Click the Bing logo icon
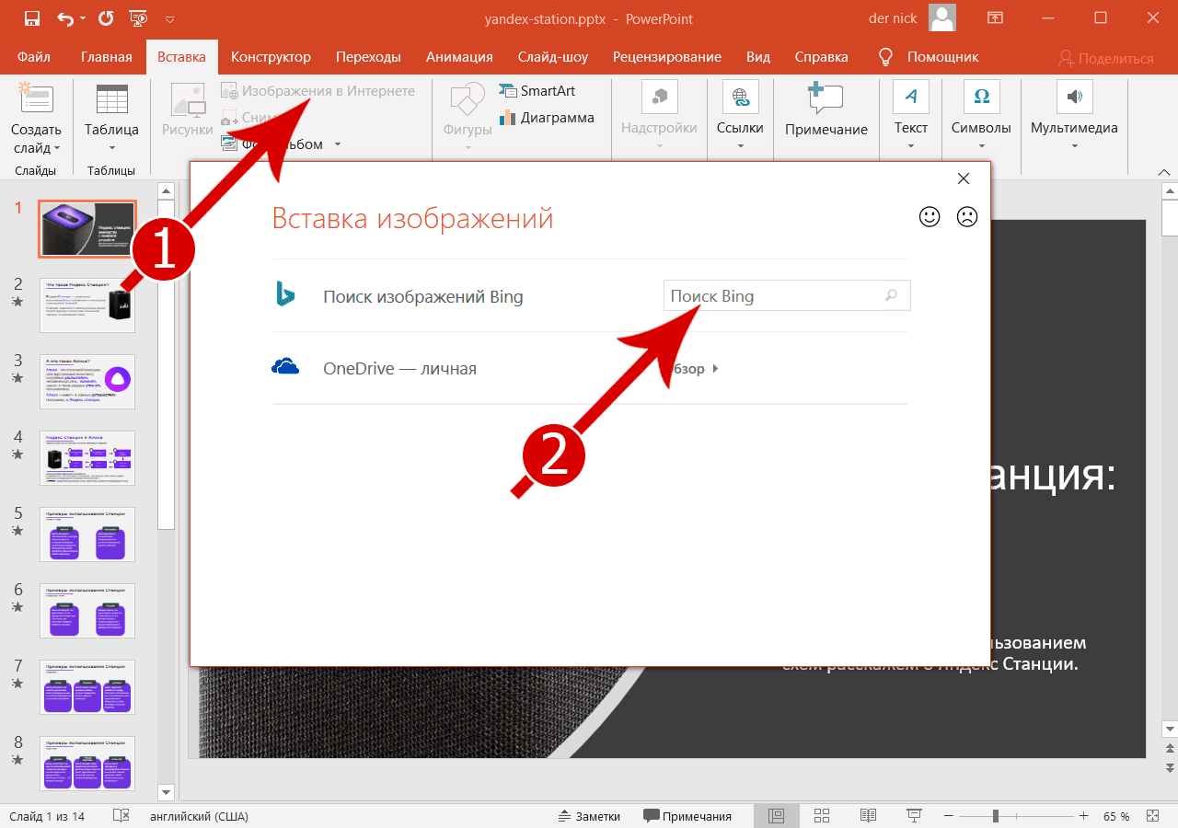 pyautogui.click(x=285, y=294)
